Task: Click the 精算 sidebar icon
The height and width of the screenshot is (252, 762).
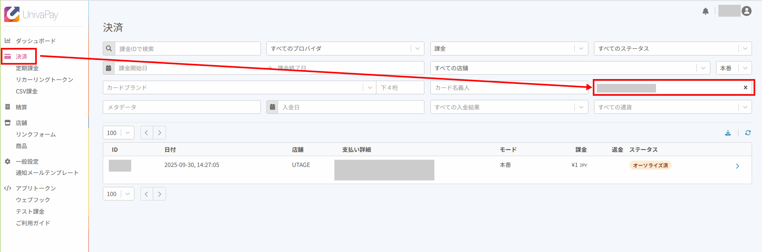Action: (x=8, y=107)
